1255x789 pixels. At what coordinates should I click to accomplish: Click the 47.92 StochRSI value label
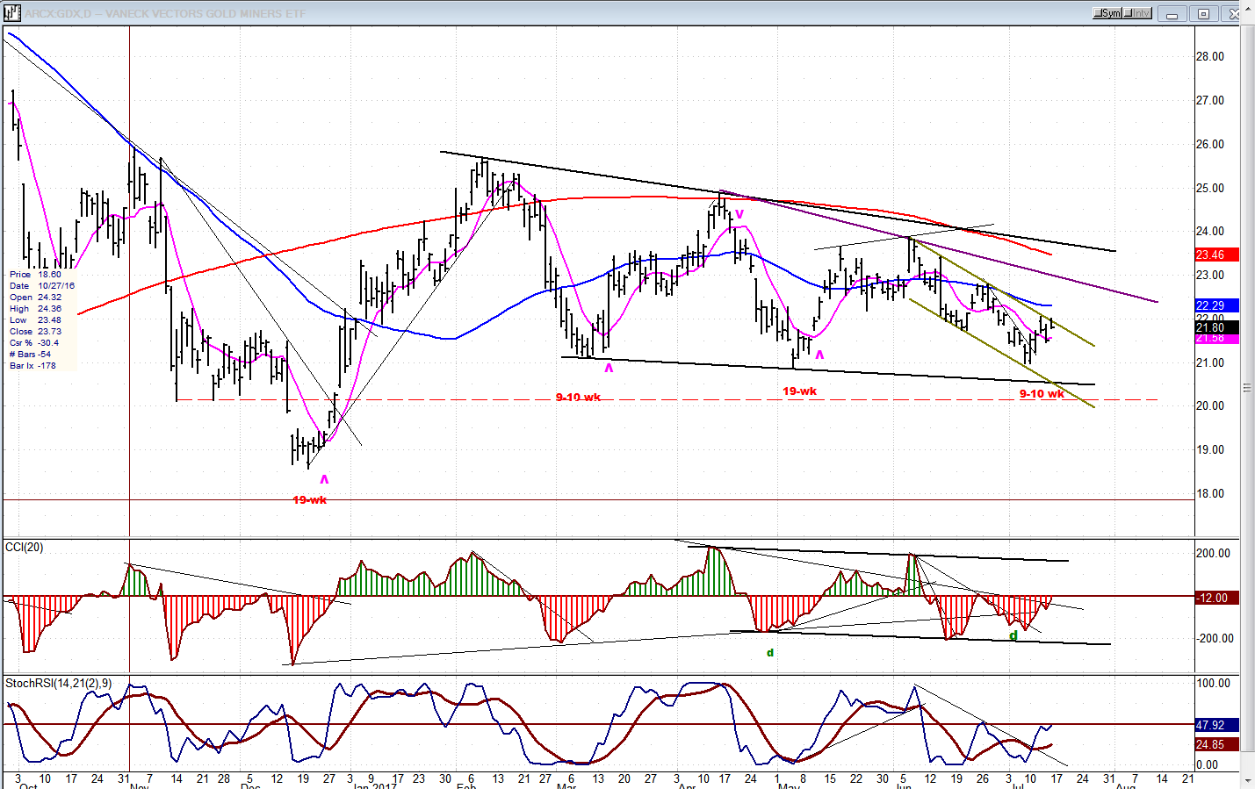click(1215, 725)
